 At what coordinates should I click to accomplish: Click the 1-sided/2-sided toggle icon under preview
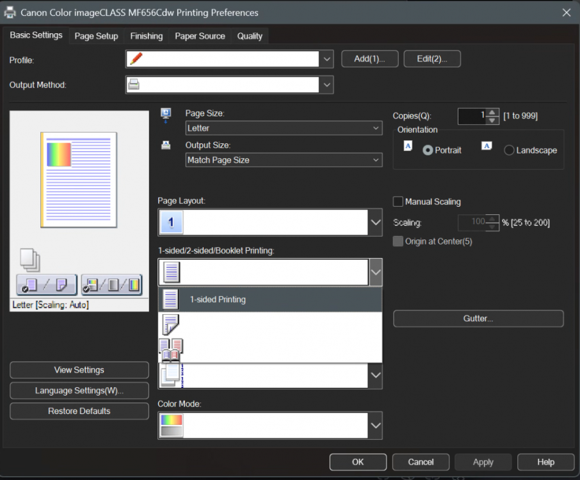coord(47,284)
